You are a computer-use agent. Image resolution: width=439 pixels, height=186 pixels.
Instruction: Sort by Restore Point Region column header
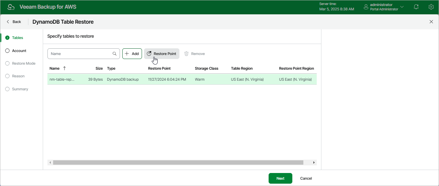tap(296, 68)
